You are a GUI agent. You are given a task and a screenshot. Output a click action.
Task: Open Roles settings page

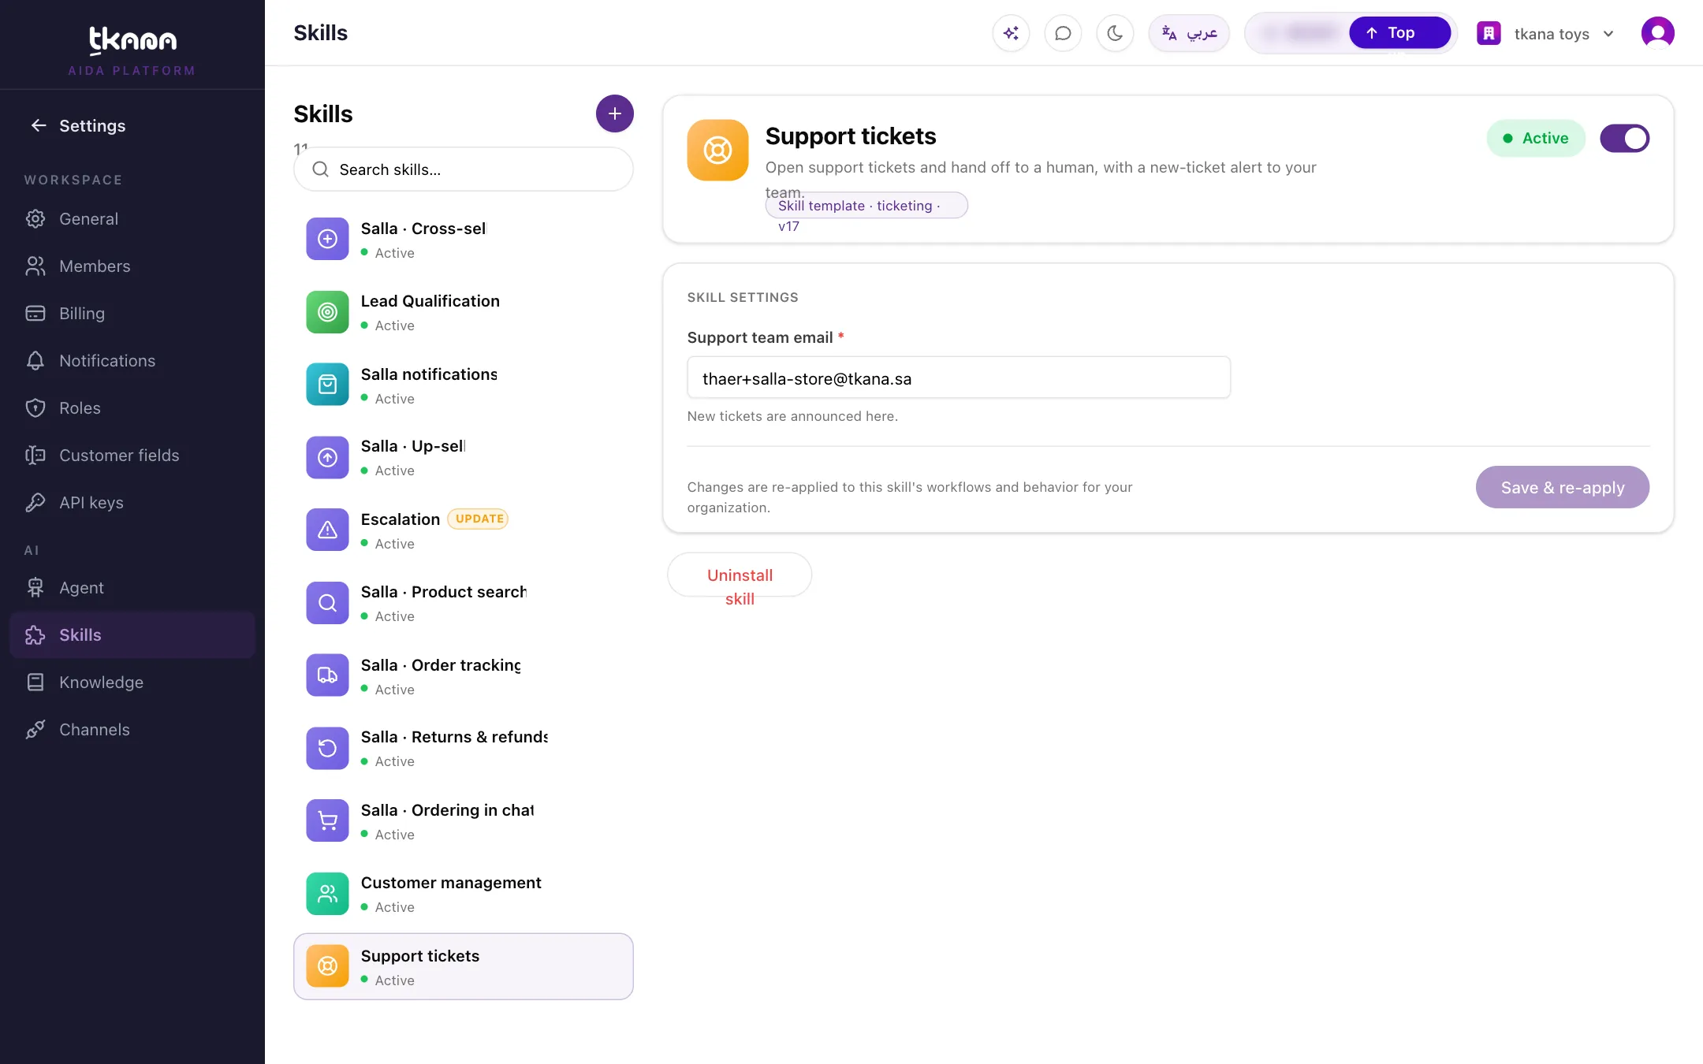pos(132,408)
